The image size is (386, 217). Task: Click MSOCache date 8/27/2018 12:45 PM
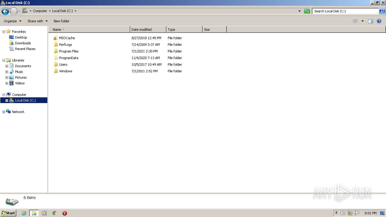tap(146, 38)
